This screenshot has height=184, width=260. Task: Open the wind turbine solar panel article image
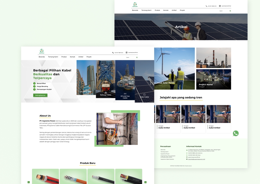(174, 69)
